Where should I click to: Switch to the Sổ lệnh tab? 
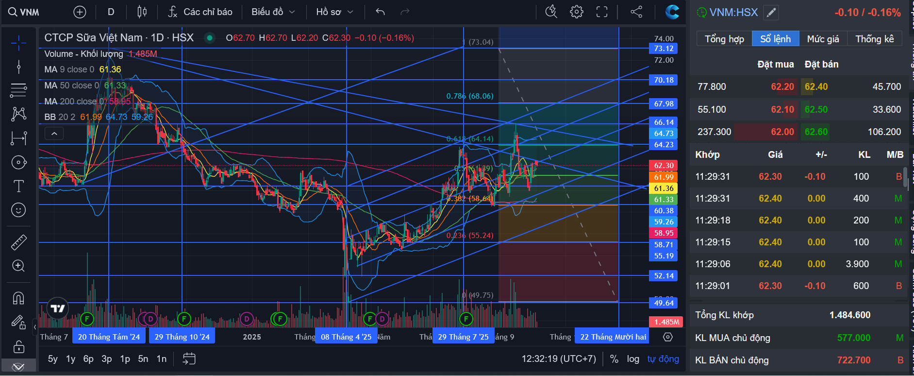[x=775, y=39]
